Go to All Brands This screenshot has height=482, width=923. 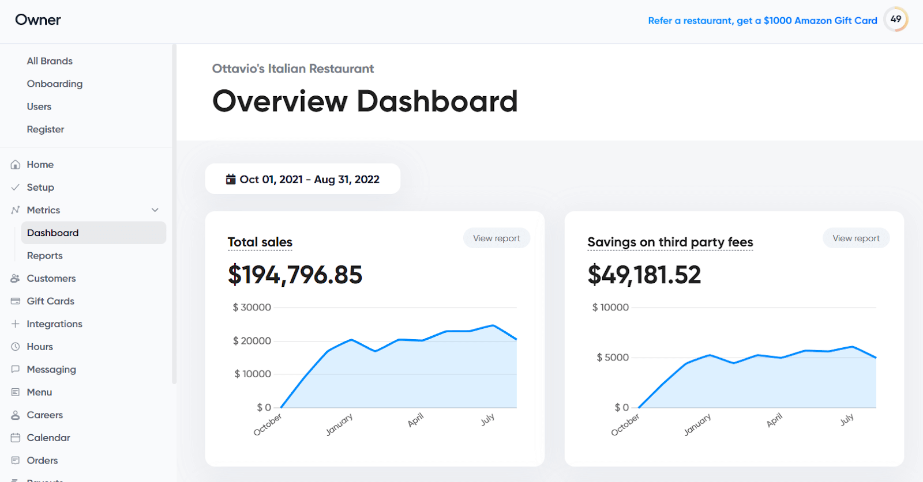click(50, 61)
